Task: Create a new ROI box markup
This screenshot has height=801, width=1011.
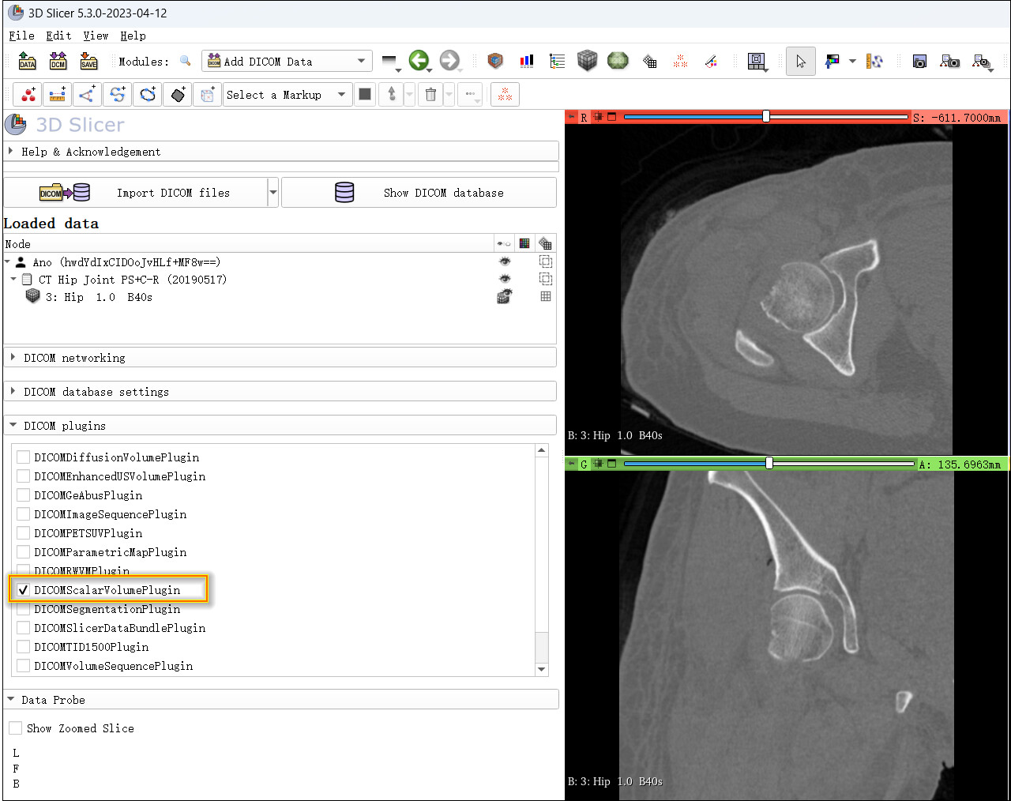Action: click(207, 95)
